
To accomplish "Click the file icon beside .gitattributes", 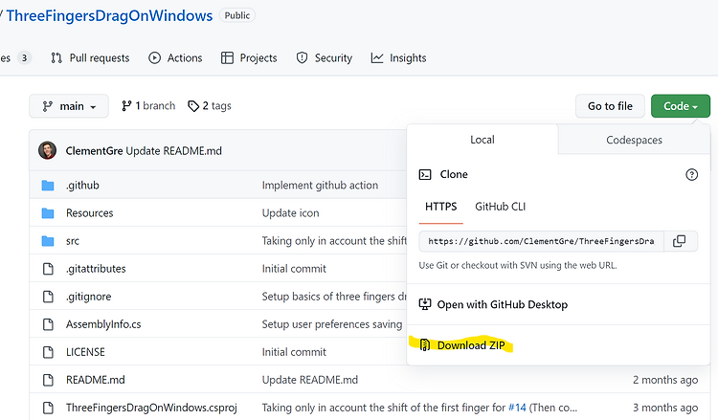I will point(48,269).
